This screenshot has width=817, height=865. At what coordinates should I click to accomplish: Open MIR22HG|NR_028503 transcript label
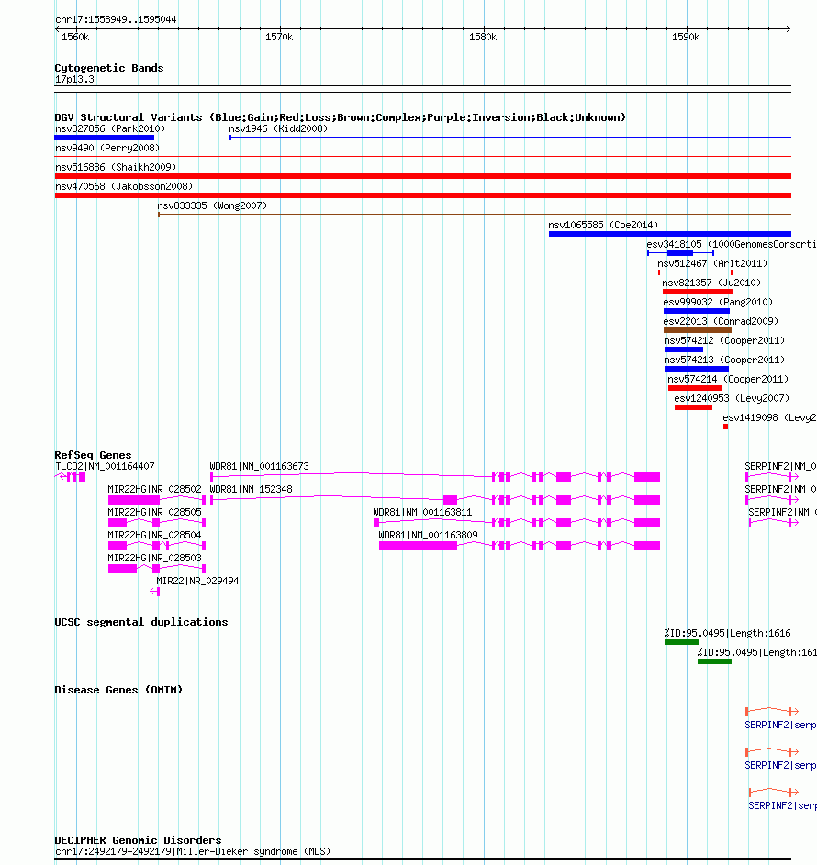154,559
